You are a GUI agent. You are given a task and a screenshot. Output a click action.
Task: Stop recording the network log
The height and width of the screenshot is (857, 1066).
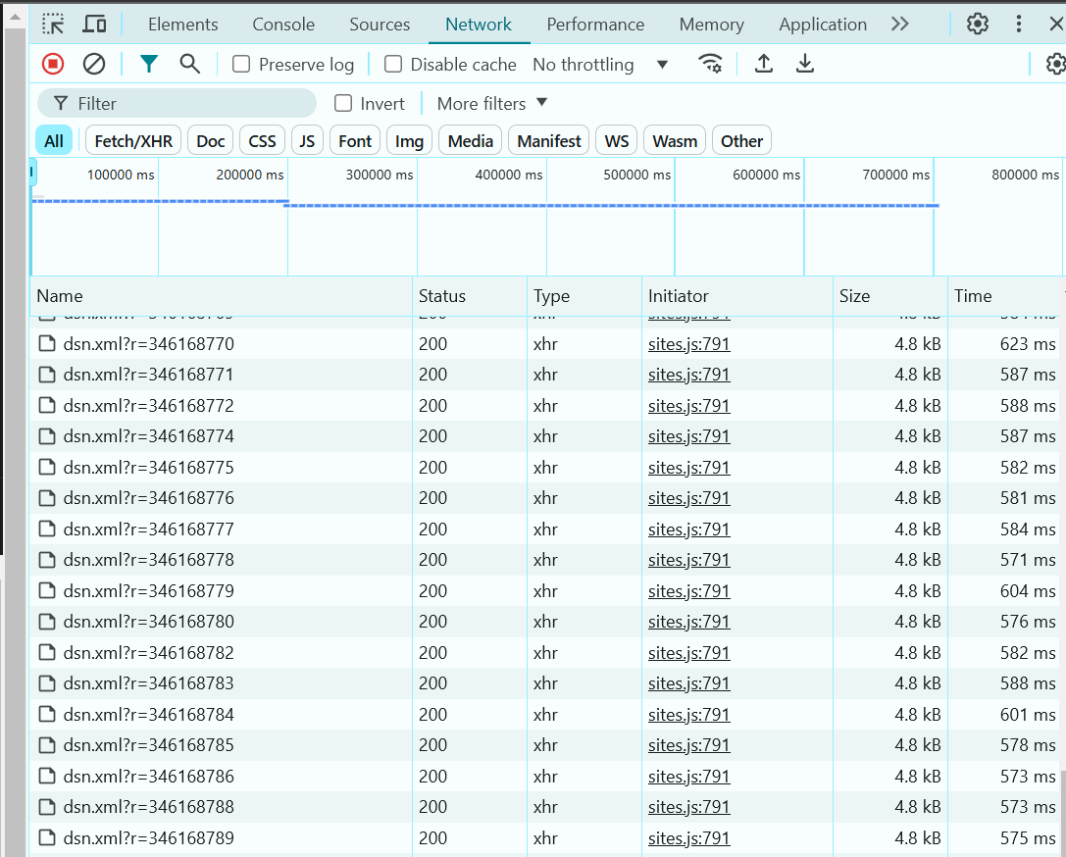53,65
